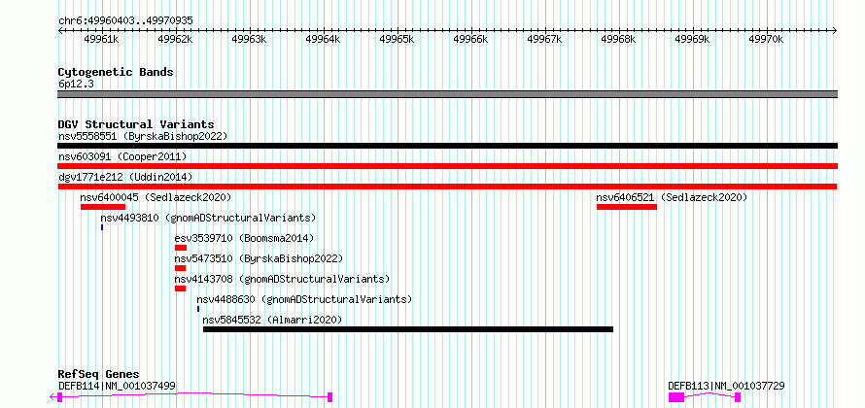Click the 49968k ruler position label

click(619, 39)
